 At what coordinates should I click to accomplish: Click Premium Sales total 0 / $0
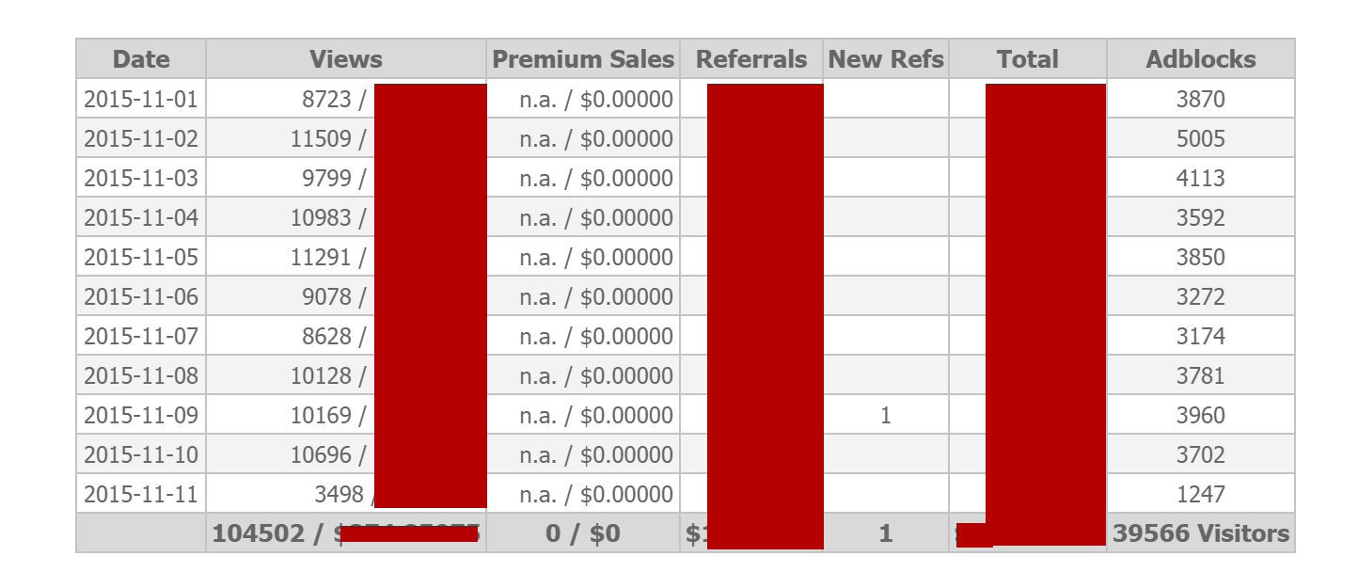coord(583,533)
